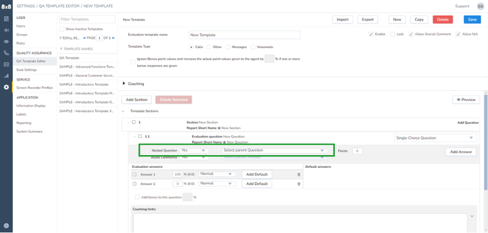Open the settings gear icon in sidebar

pos(6,87)
